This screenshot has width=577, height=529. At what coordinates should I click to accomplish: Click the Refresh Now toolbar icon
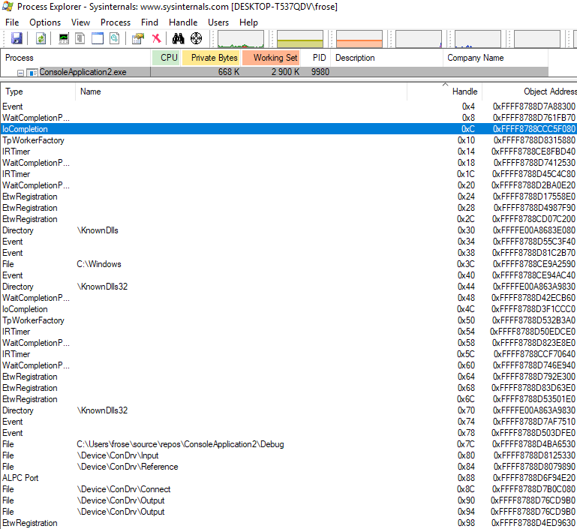(x=41, y=38)
